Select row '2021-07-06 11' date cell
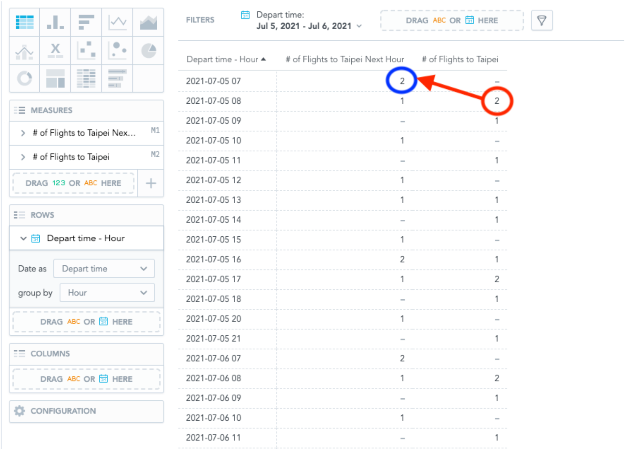 (213, 438)
